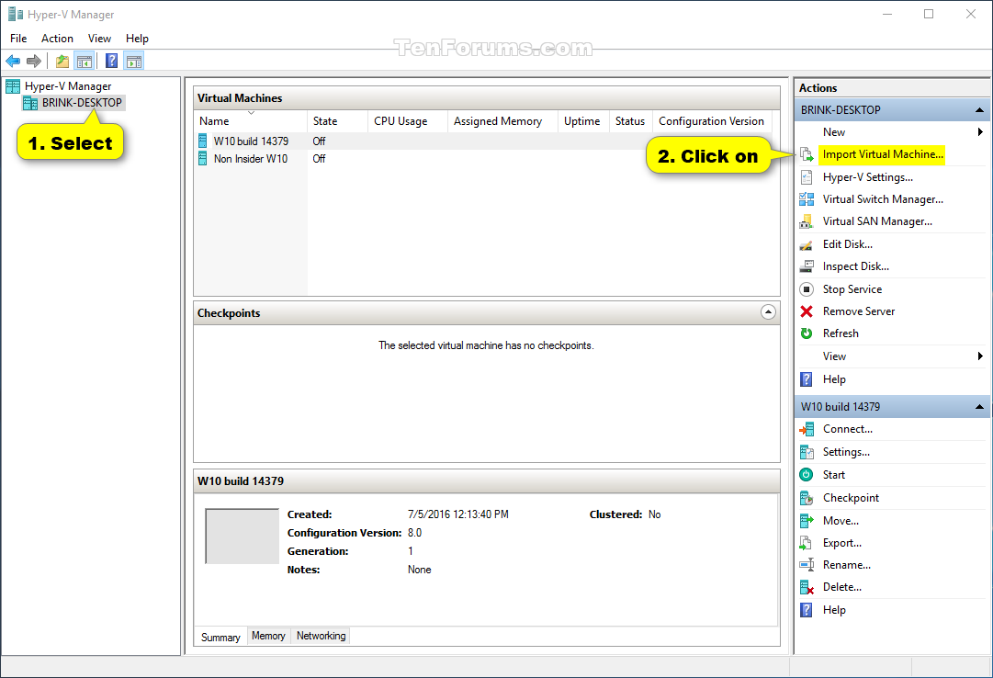The width and height of the screenshot is (993, 678).
Task: Switch to the Networking tab
Action: pos(322,636)
